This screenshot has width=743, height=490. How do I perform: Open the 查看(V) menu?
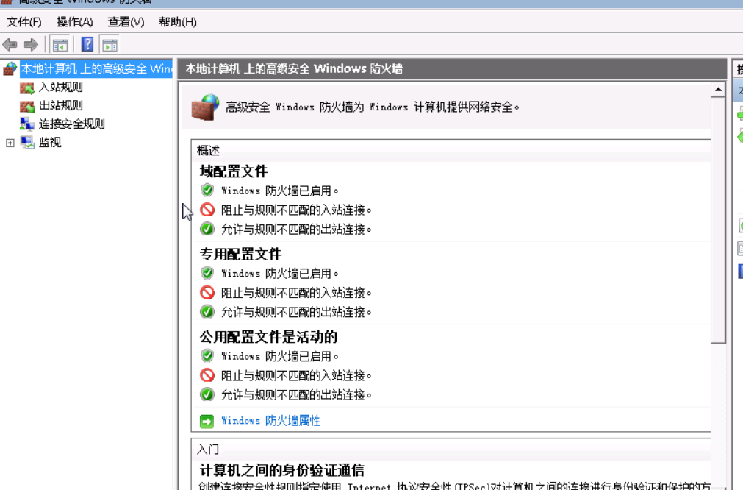tap(126, 22)
